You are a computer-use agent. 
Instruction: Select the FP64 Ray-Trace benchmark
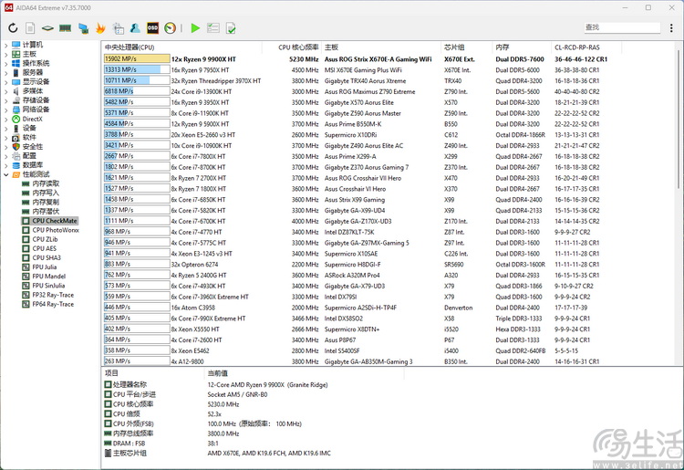[53, 304]
